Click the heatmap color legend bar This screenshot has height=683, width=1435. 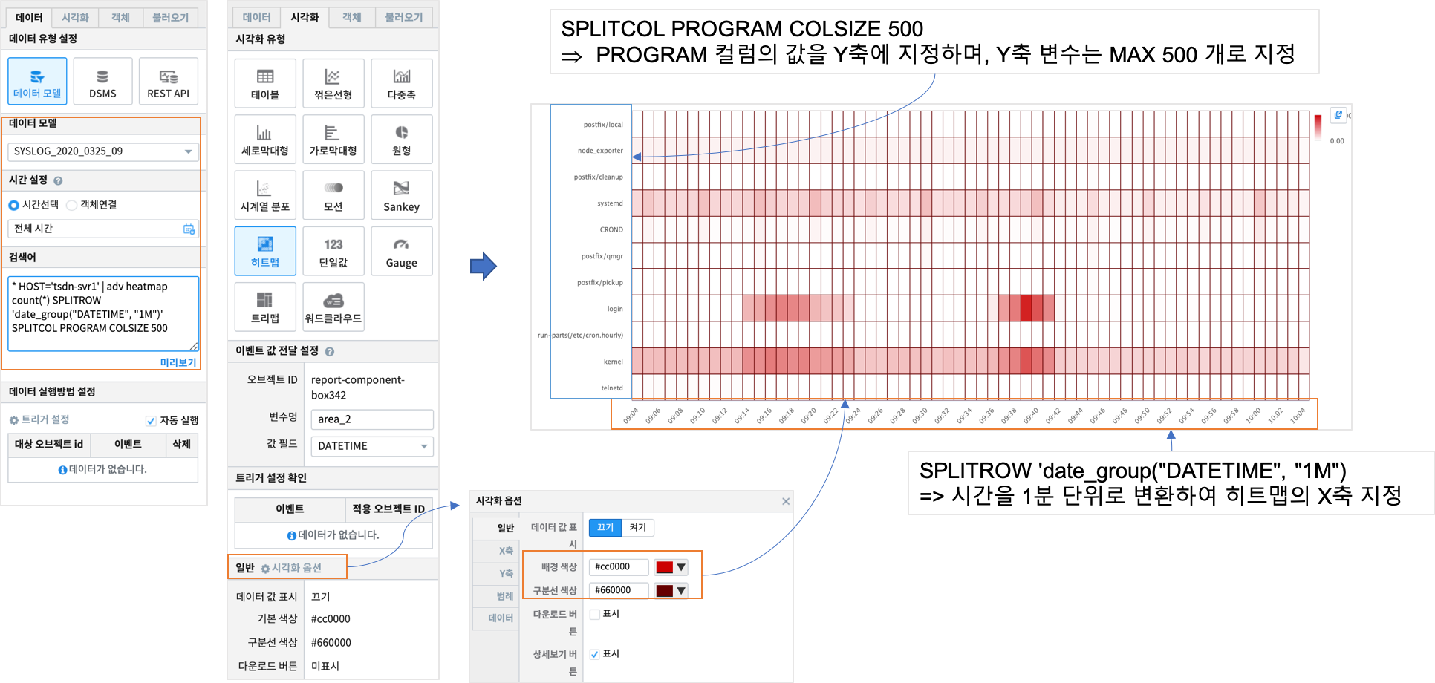click(x=1318, y=126)
